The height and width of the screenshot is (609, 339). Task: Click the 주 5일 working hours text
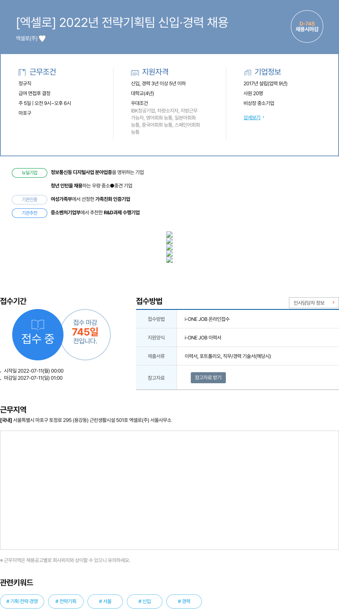click(45, 103)
